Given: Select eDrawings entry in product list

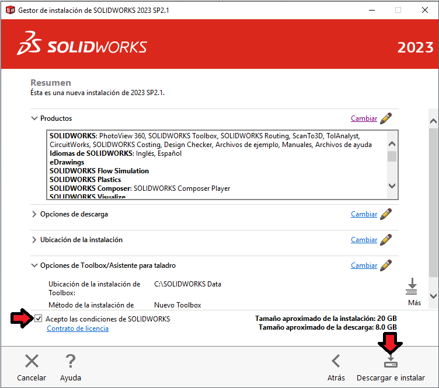Looking at the screenshot, I should pyautogui.click(x=67, y=162).
